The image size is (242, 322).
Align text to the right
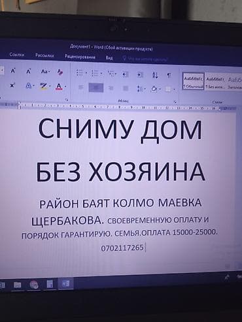click(x=111, y=88)
